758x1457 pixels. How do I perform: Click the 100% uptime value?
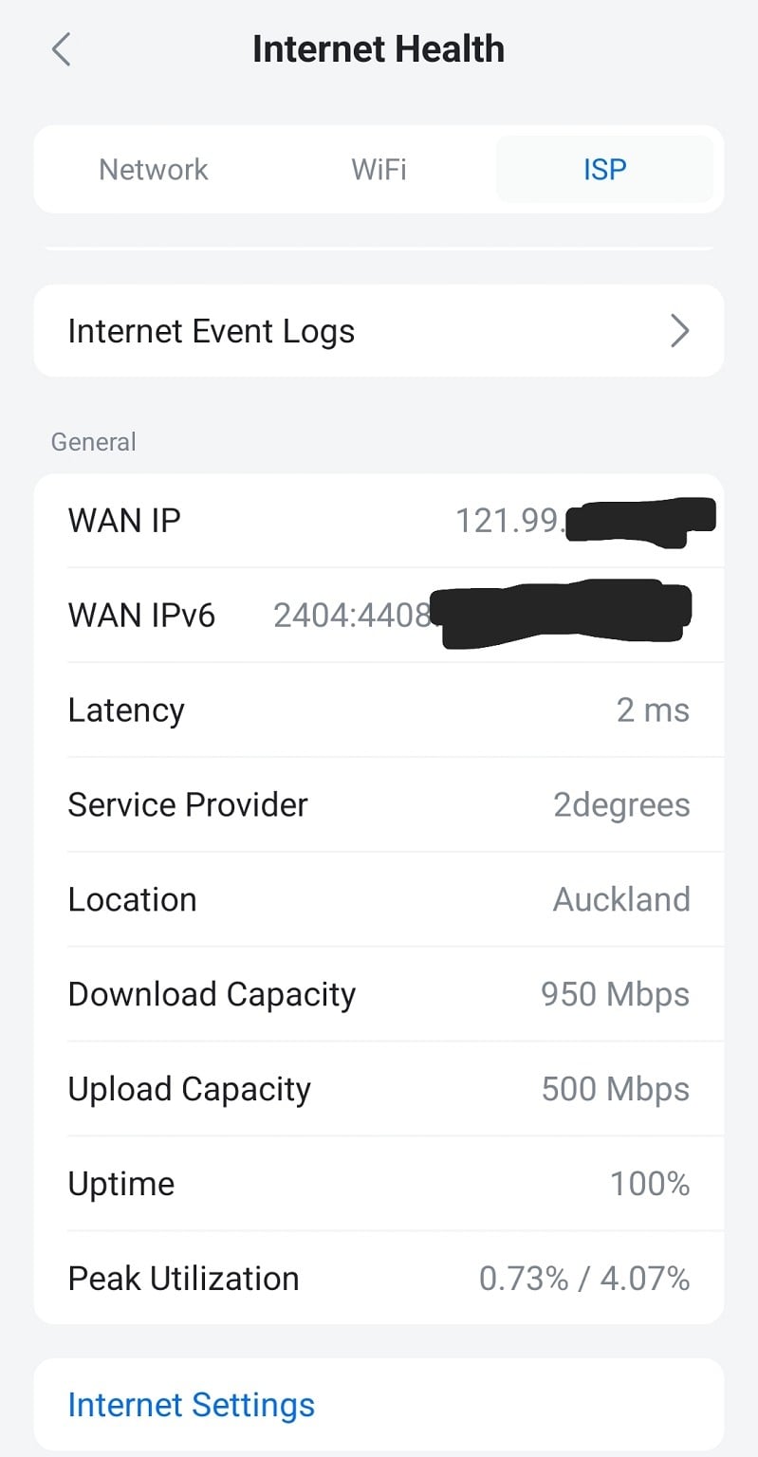point(650,1184)
